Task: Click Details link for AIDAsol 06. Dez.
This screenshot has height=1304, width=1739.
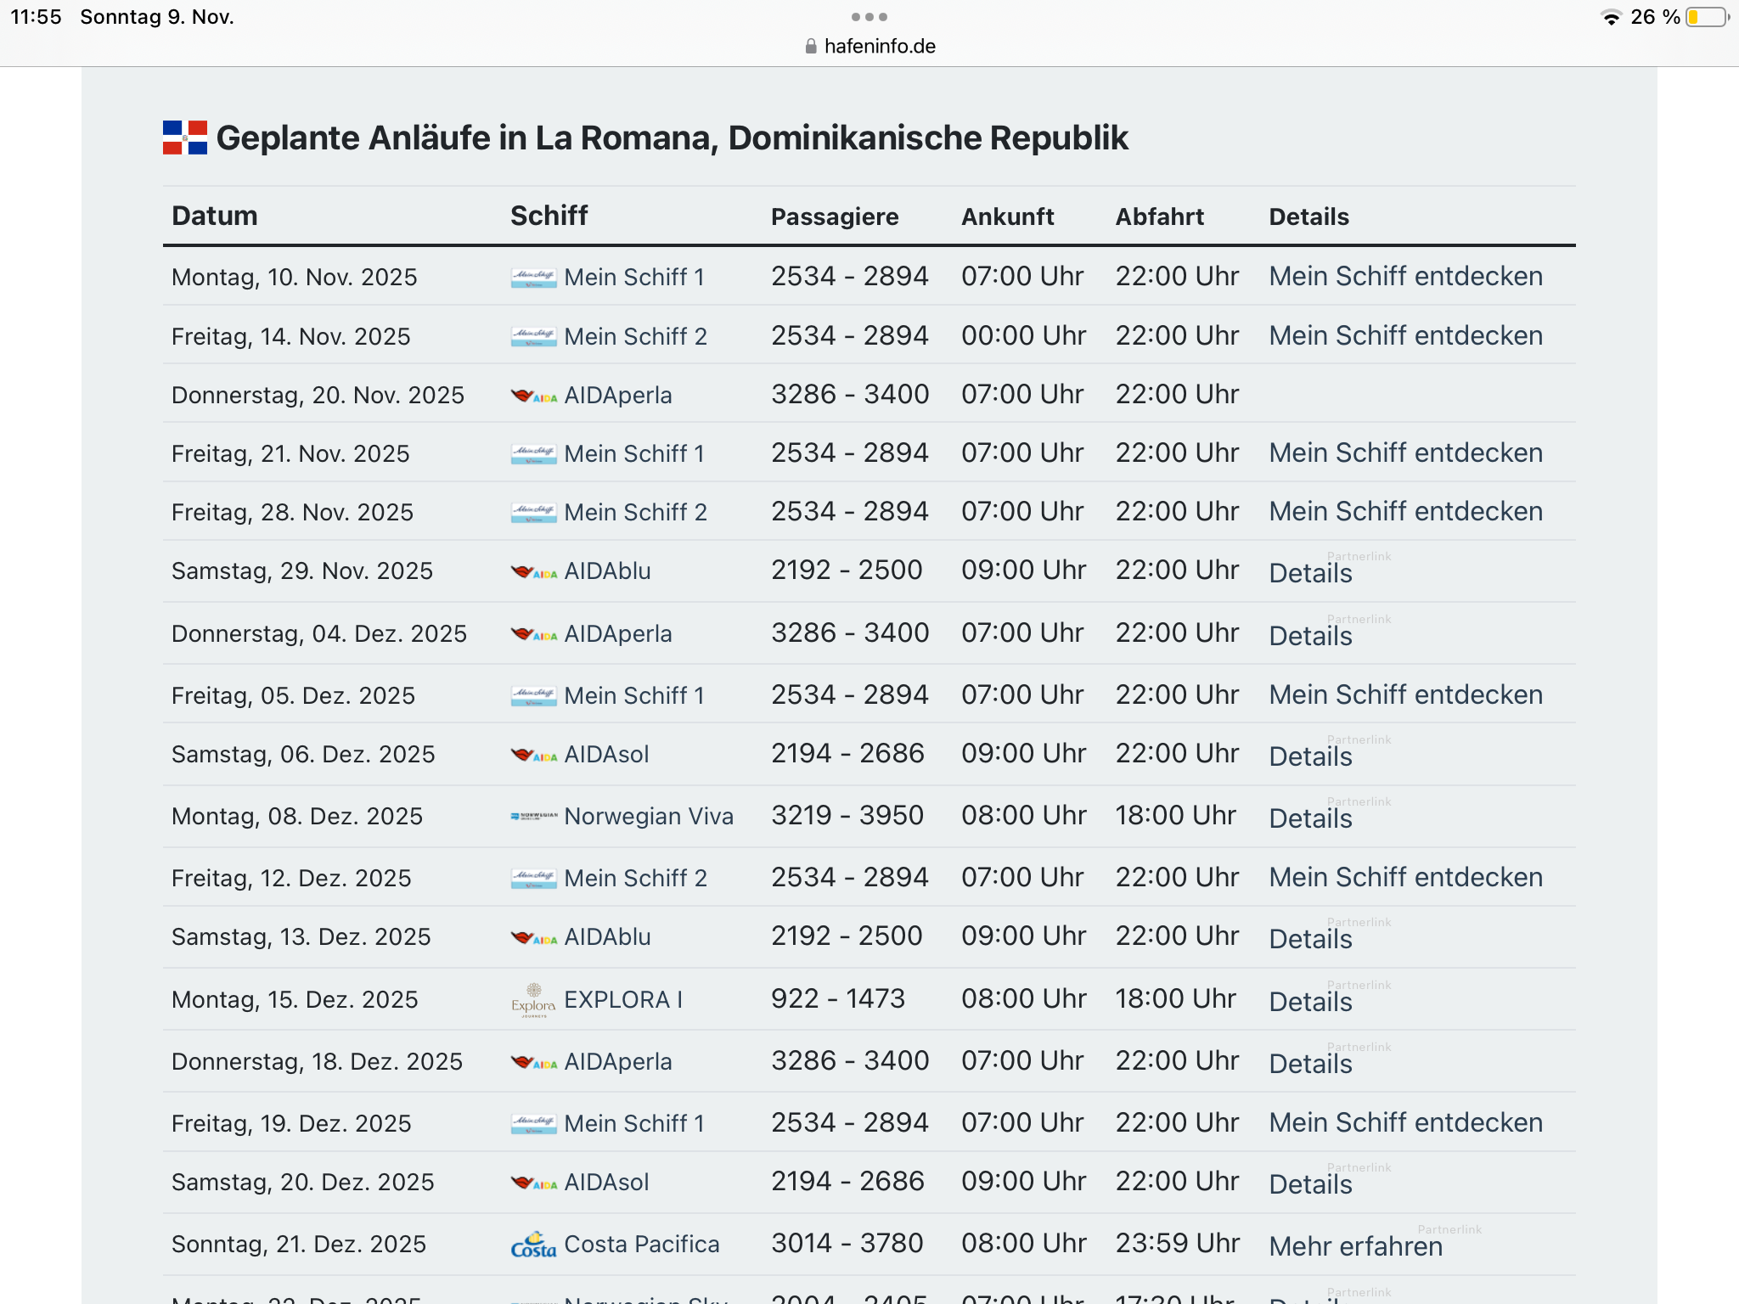Action: click(x=1310, y=757)
